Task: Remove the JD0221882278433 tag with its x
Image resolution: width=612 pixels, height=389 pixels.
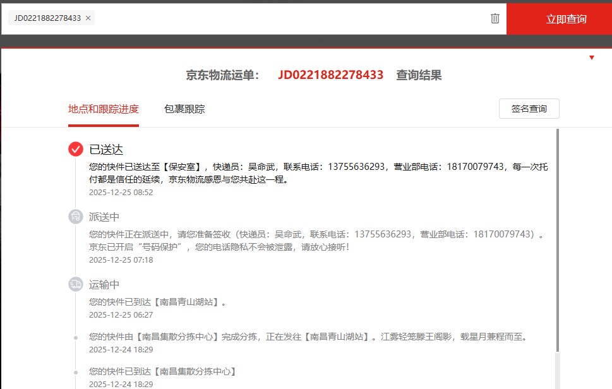Action: click(x=88, y=18)
